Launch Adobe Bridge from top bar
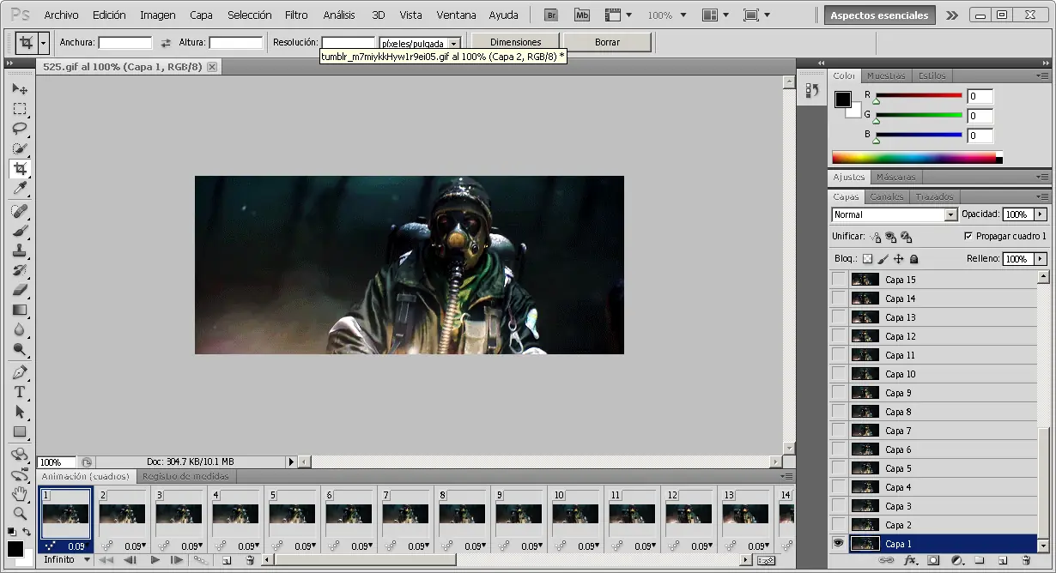Image resolution: width=1056 pixels, height=573 pixels. pyautogui.click(x=553, y=15)
